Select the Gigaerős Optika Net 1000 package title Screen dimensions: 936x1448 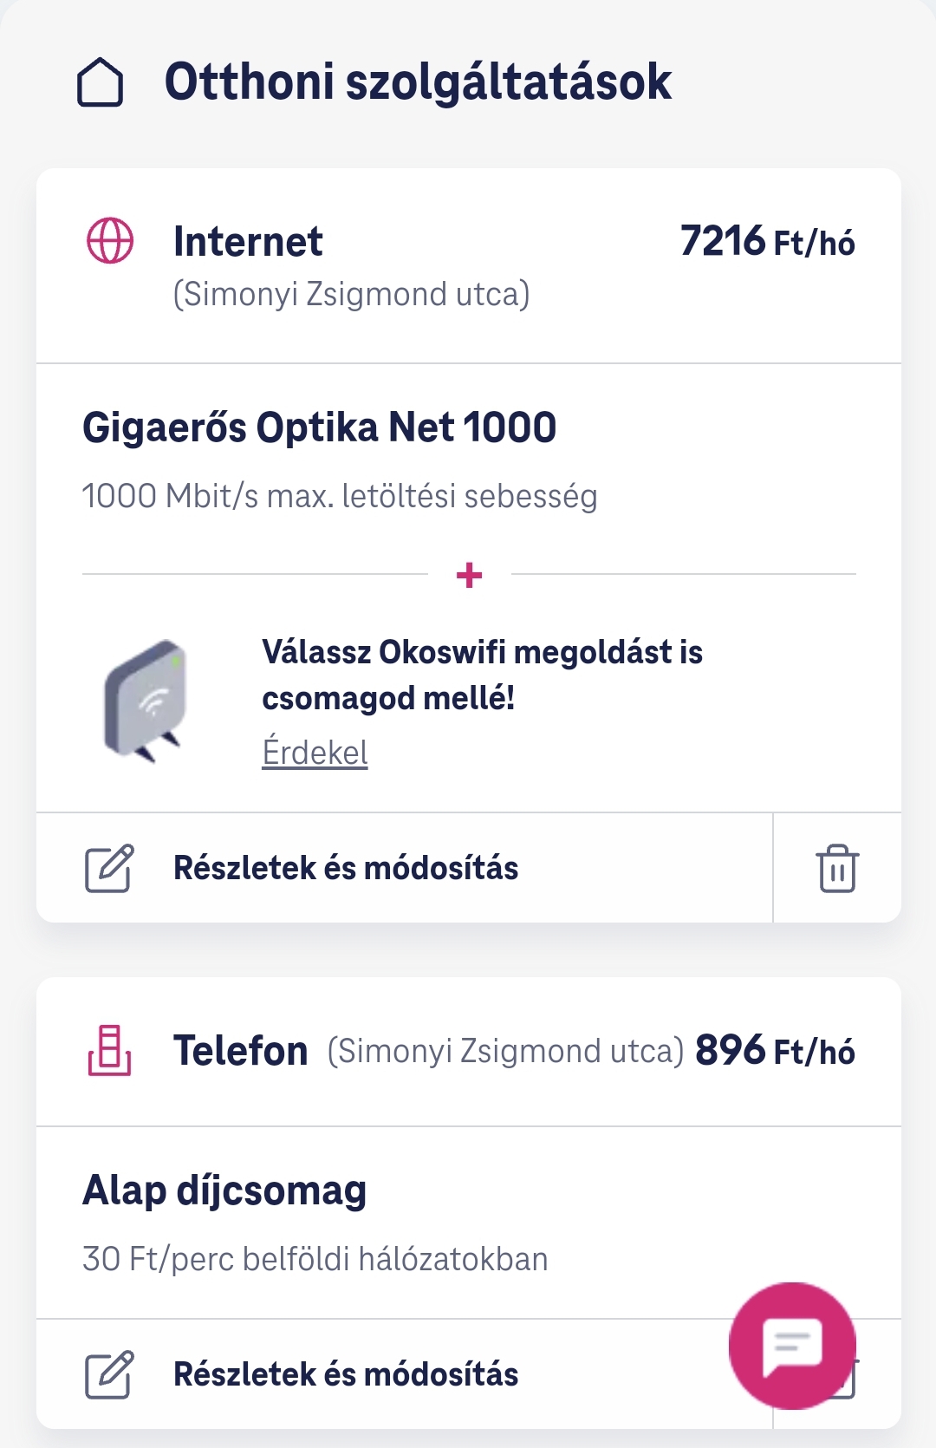coord(319,427)
